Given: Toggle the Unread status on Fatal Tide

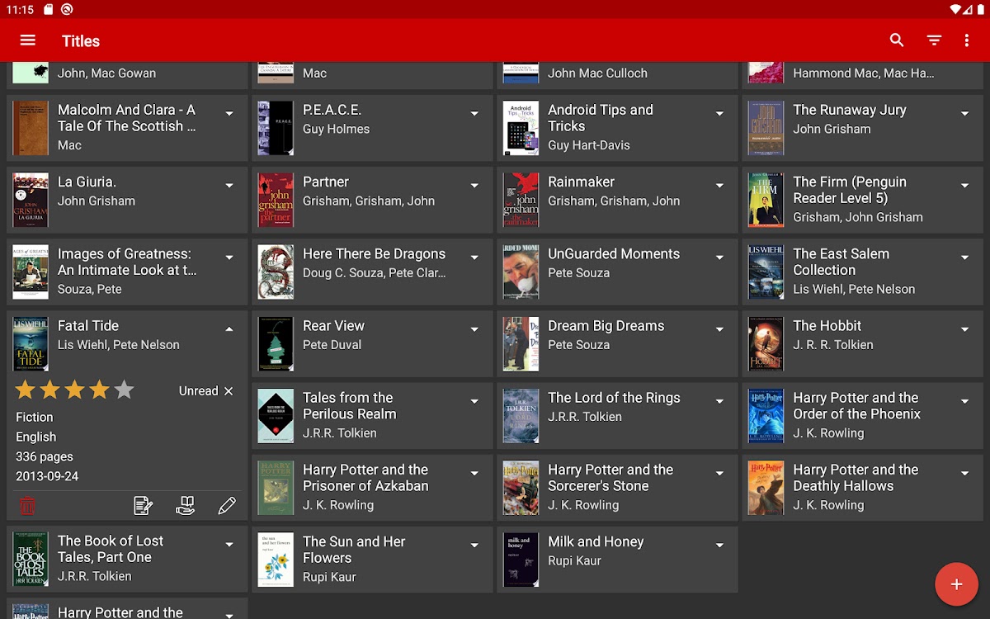Looking at the screenshot, I should click(206, 391).
